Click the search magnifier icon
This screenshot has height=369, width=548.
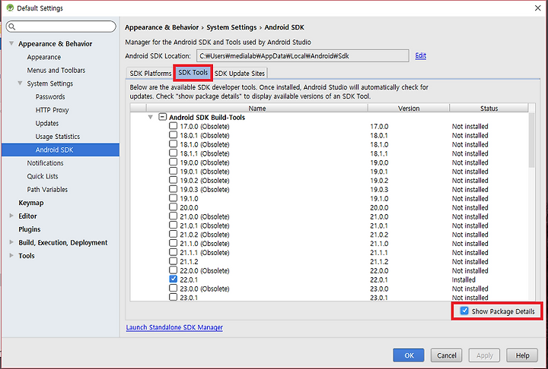tap(12, 27)
